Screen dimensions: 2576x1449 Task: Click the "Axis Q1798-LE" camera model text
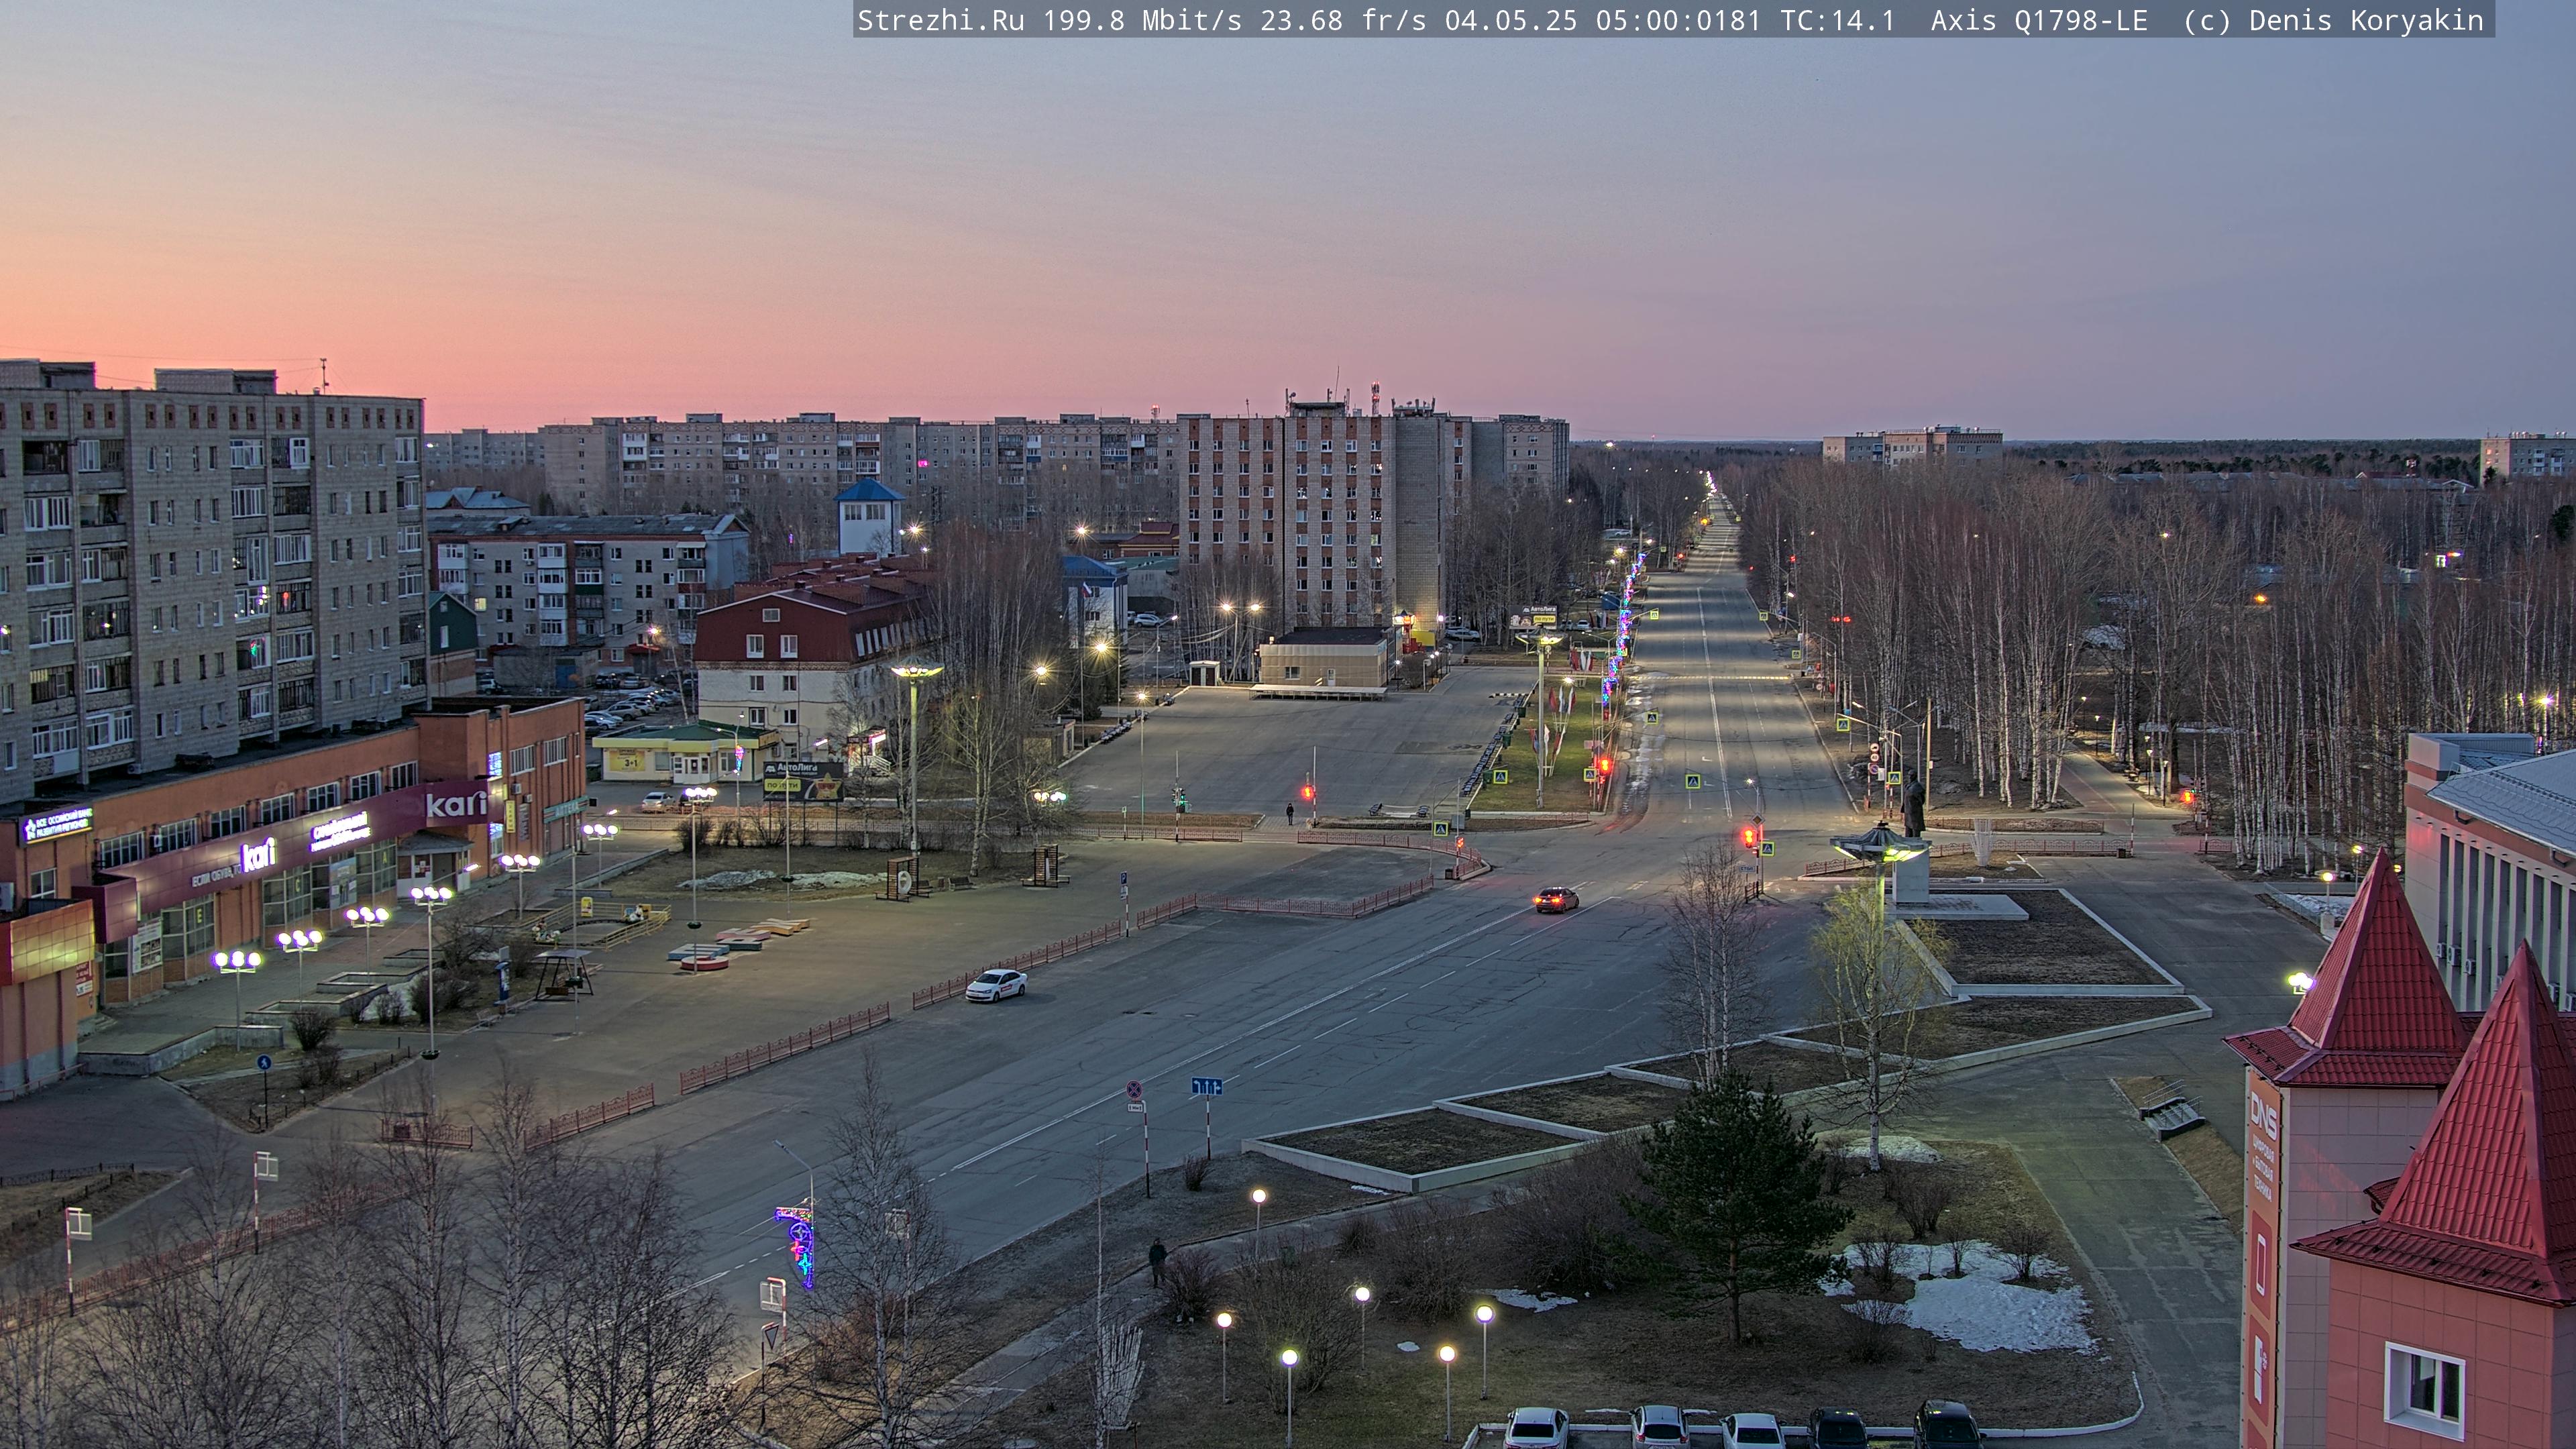(2039, 21)
